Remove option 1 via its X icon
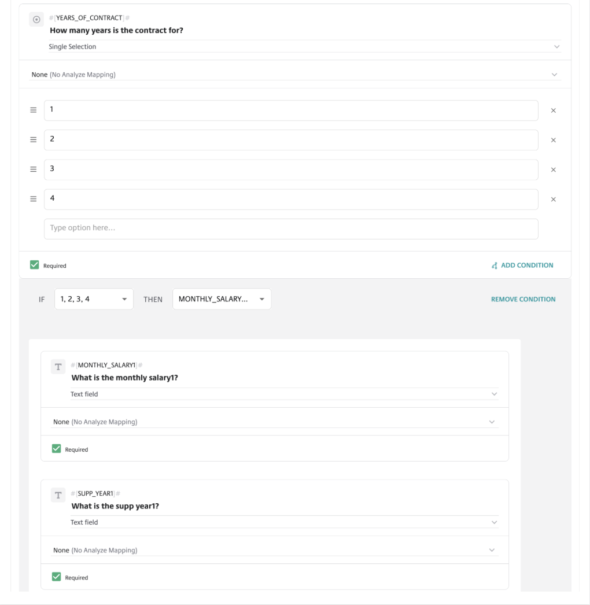Screen dimensions: 590x605 click(x=553, y=110)
